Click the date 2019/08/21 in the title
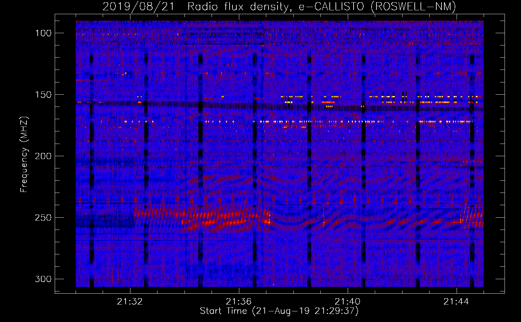 [x=138, y=6]
